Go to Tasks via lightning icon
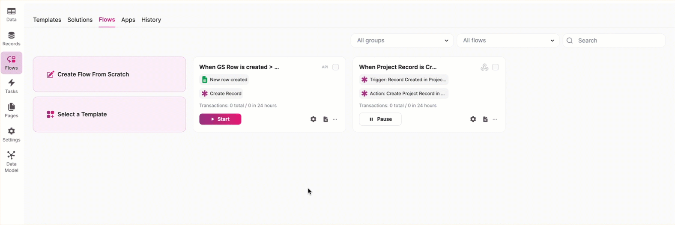Screen dimensions: 675x225 (x=12, y=86)
